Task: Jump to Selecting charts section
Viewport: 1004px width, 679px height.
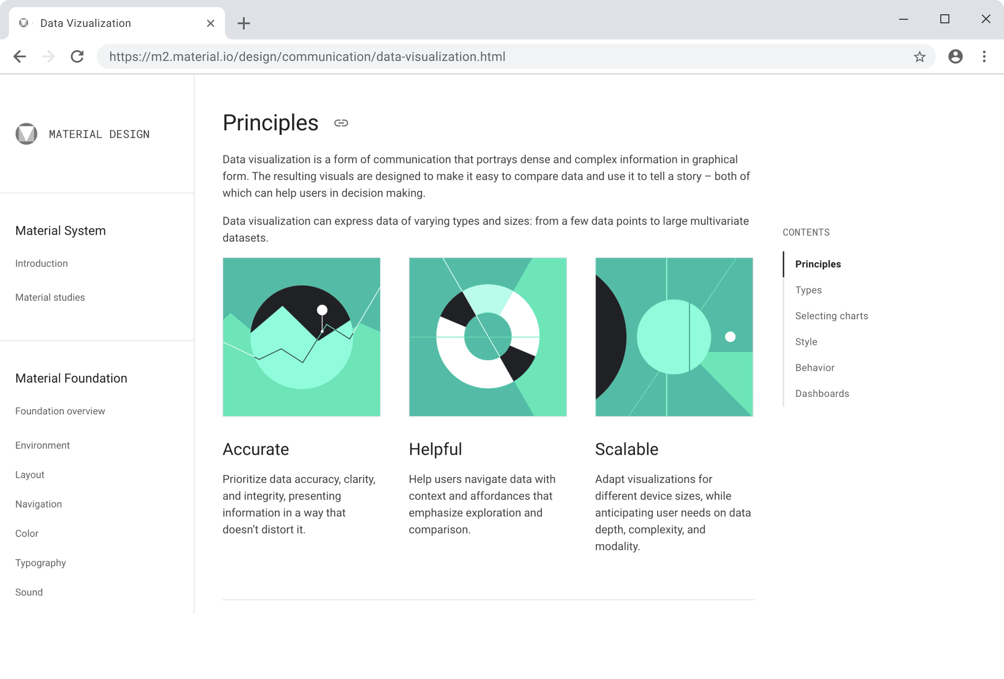Action: pos(831,316)
